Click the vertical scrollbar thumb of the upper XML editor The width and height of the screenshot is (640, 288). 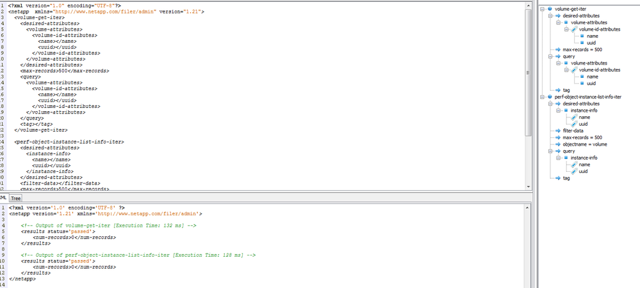pyautogui.click(x=529, y=72)
